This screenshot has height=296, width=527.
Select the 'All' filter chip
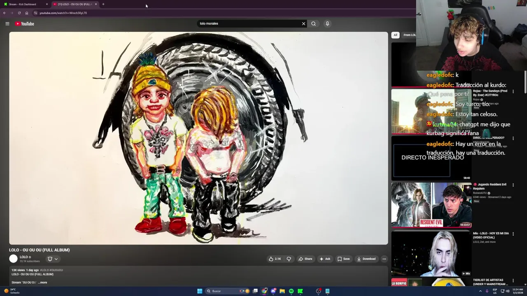(395, 35)
